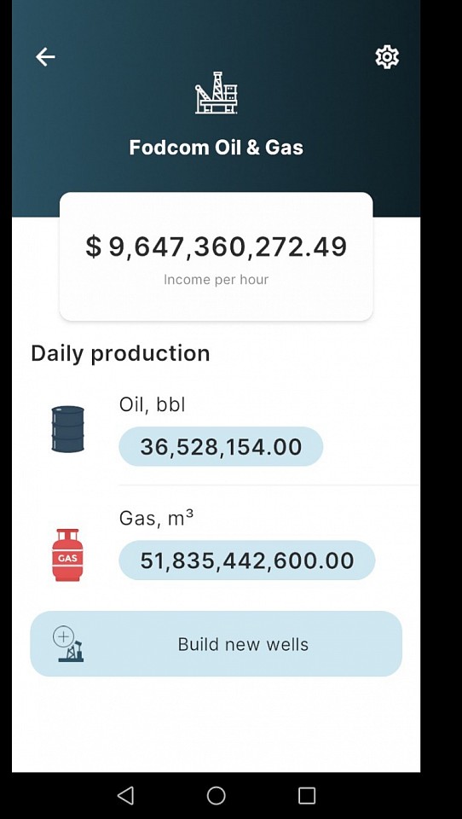Tap Android back triangle navigation button

point(125,795)
